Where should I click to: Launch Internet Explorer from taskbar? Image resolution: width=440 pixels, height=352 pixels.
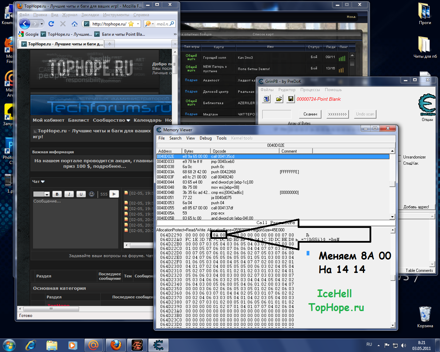click(x=31, y=344)
